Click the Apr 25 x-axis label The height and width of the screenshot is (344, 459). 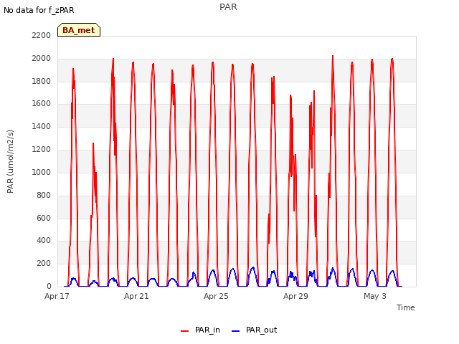point(216,296)
